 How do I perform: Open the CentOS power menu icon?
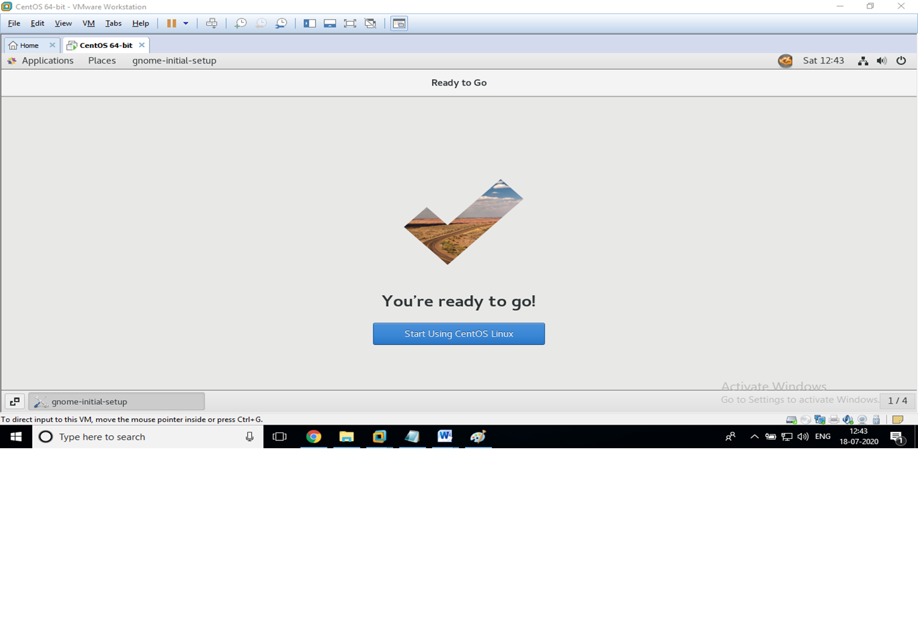pyautogui.click(x=902, y=60)
